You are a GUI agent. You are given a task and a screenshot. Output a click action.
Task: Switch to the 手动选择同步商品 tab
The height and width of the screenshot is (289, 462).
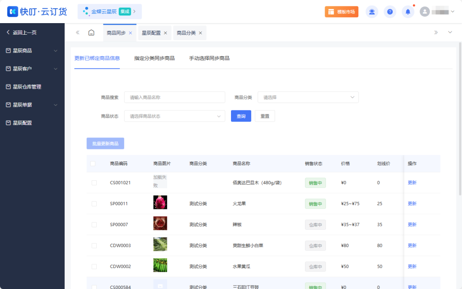click(209, 58)
